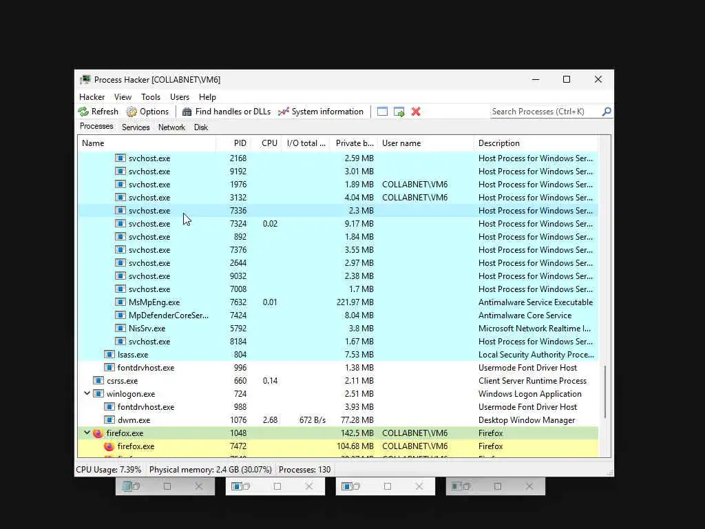Screen dimensions: 705x529
Task: Select svchost.exe with PID 9032
Action: click(338, 276)
